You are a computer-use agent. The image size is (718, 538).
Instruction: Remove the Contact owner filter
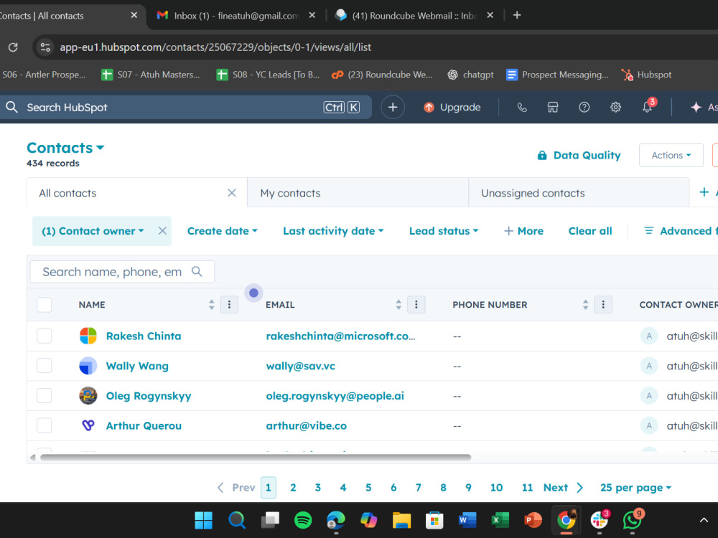tap(162, 231)
